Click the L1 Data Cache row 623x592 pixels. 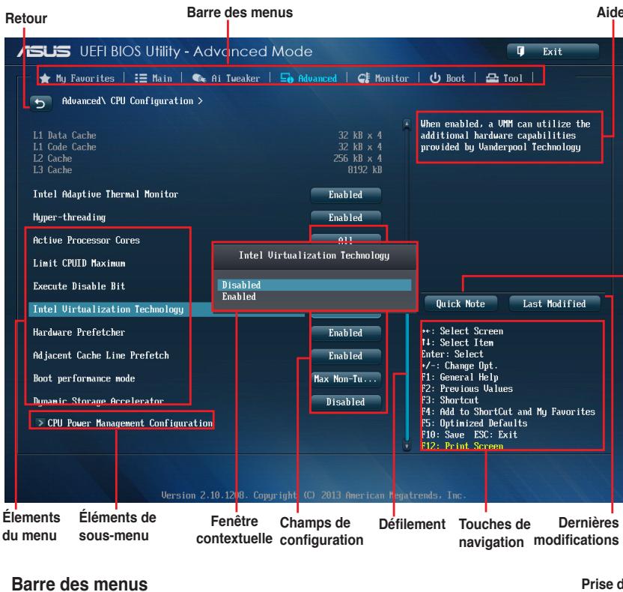coord(207,135)
